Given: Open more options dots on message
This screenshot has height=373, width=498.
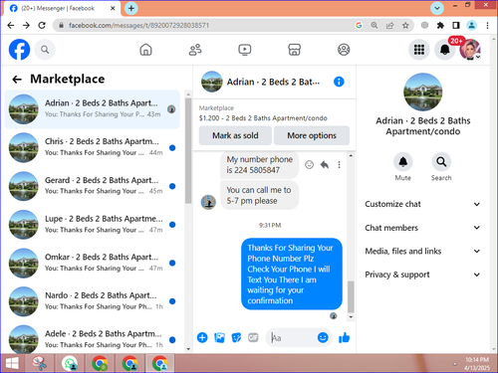Looking at the screenshot, I should click(339, 164).
